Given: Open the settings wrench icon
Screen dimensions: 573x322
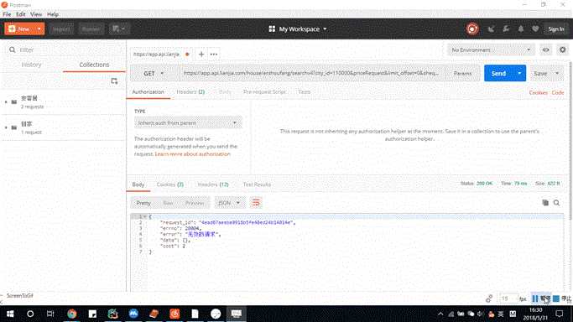Looking at the screenshot, I should (506, 29).
